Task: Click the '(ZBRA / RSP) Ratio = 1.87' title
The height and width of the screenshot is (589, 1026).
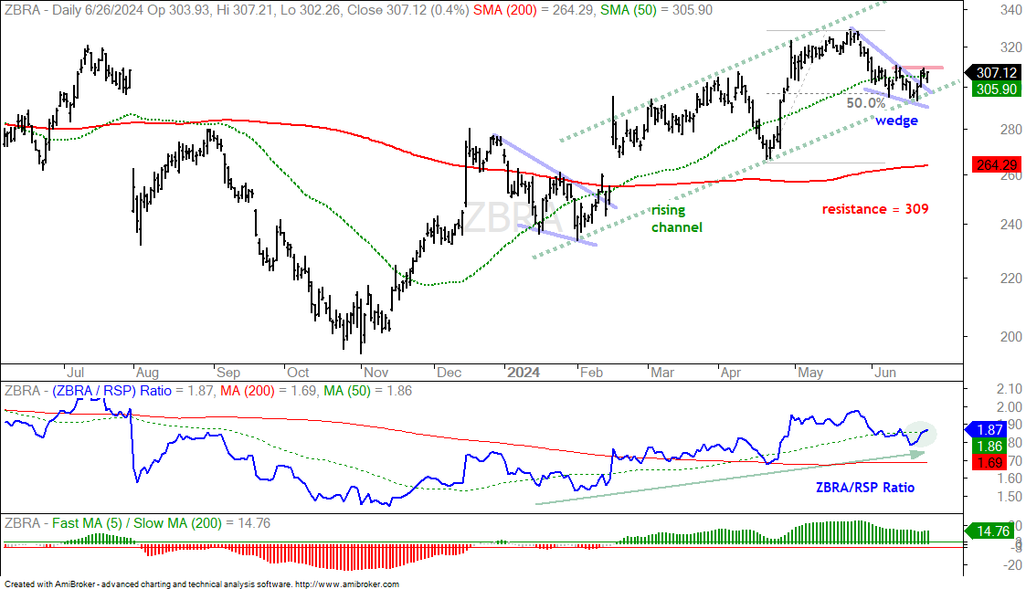Action: pos(132,391)
